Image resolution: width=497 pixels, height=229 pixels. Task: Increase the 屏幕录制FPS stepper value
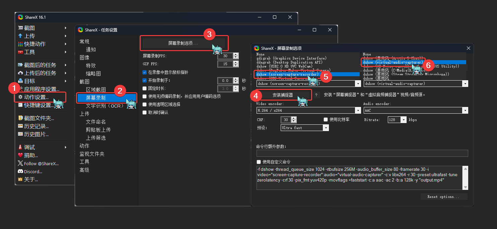[x=236, y=54]
